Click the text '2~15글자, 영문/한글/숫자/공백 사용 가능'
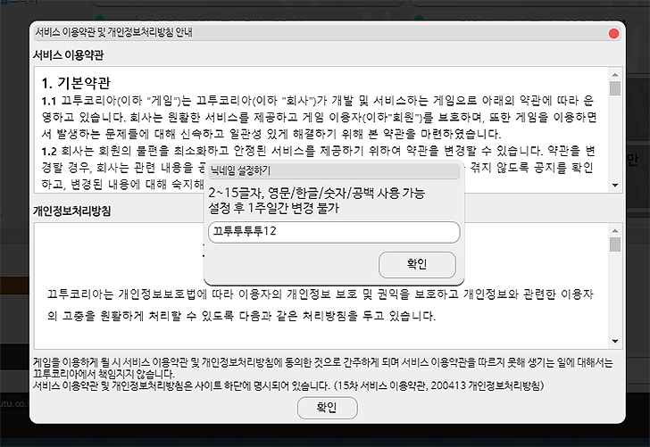The height and width of the screenshot is (447, 650). 317,193
